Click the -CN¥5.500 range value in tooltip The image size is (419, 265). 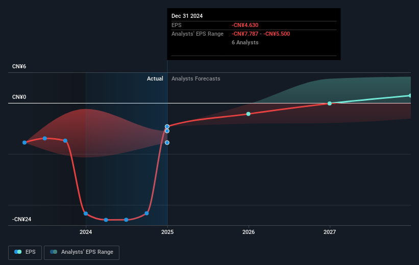277,34
